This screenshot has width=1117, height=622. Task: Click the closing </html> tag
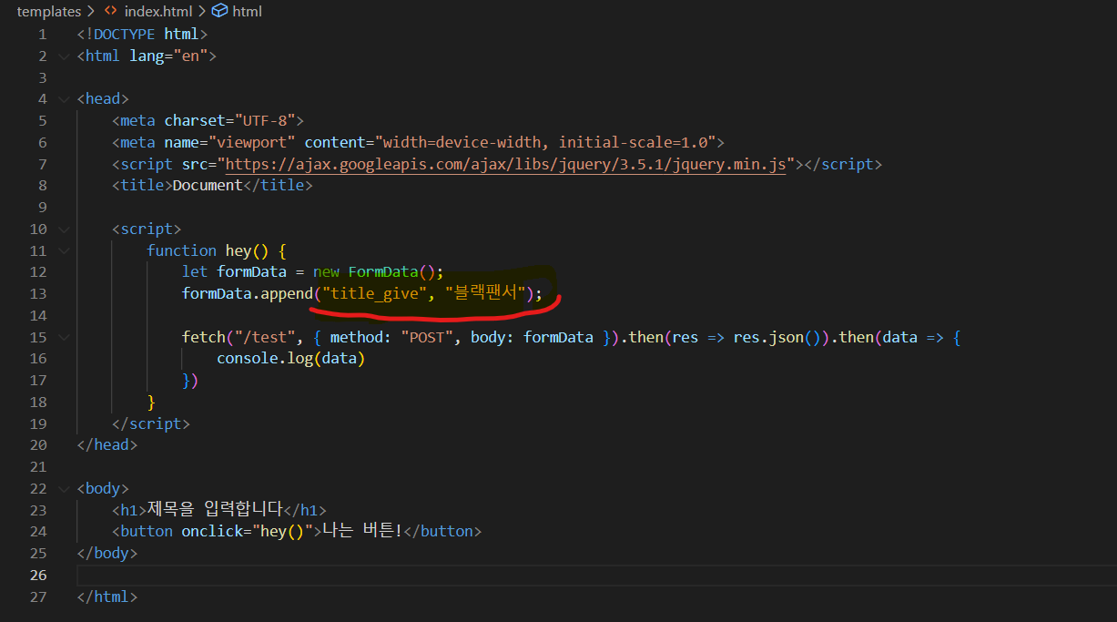click(107, 597)
